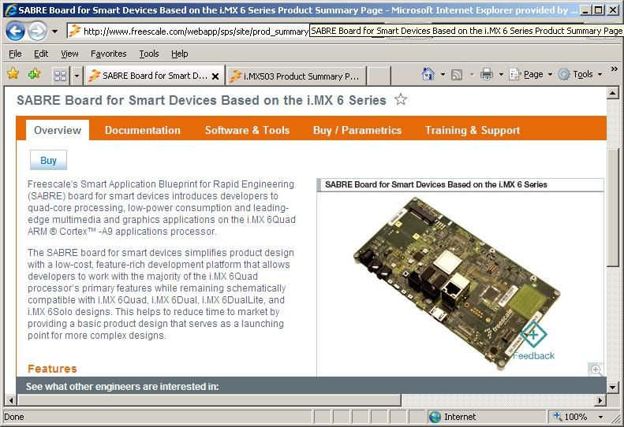Select the SABRE Board for Smart D... tab
This screenshot has height=427, width=624.
tap(153, 76)
